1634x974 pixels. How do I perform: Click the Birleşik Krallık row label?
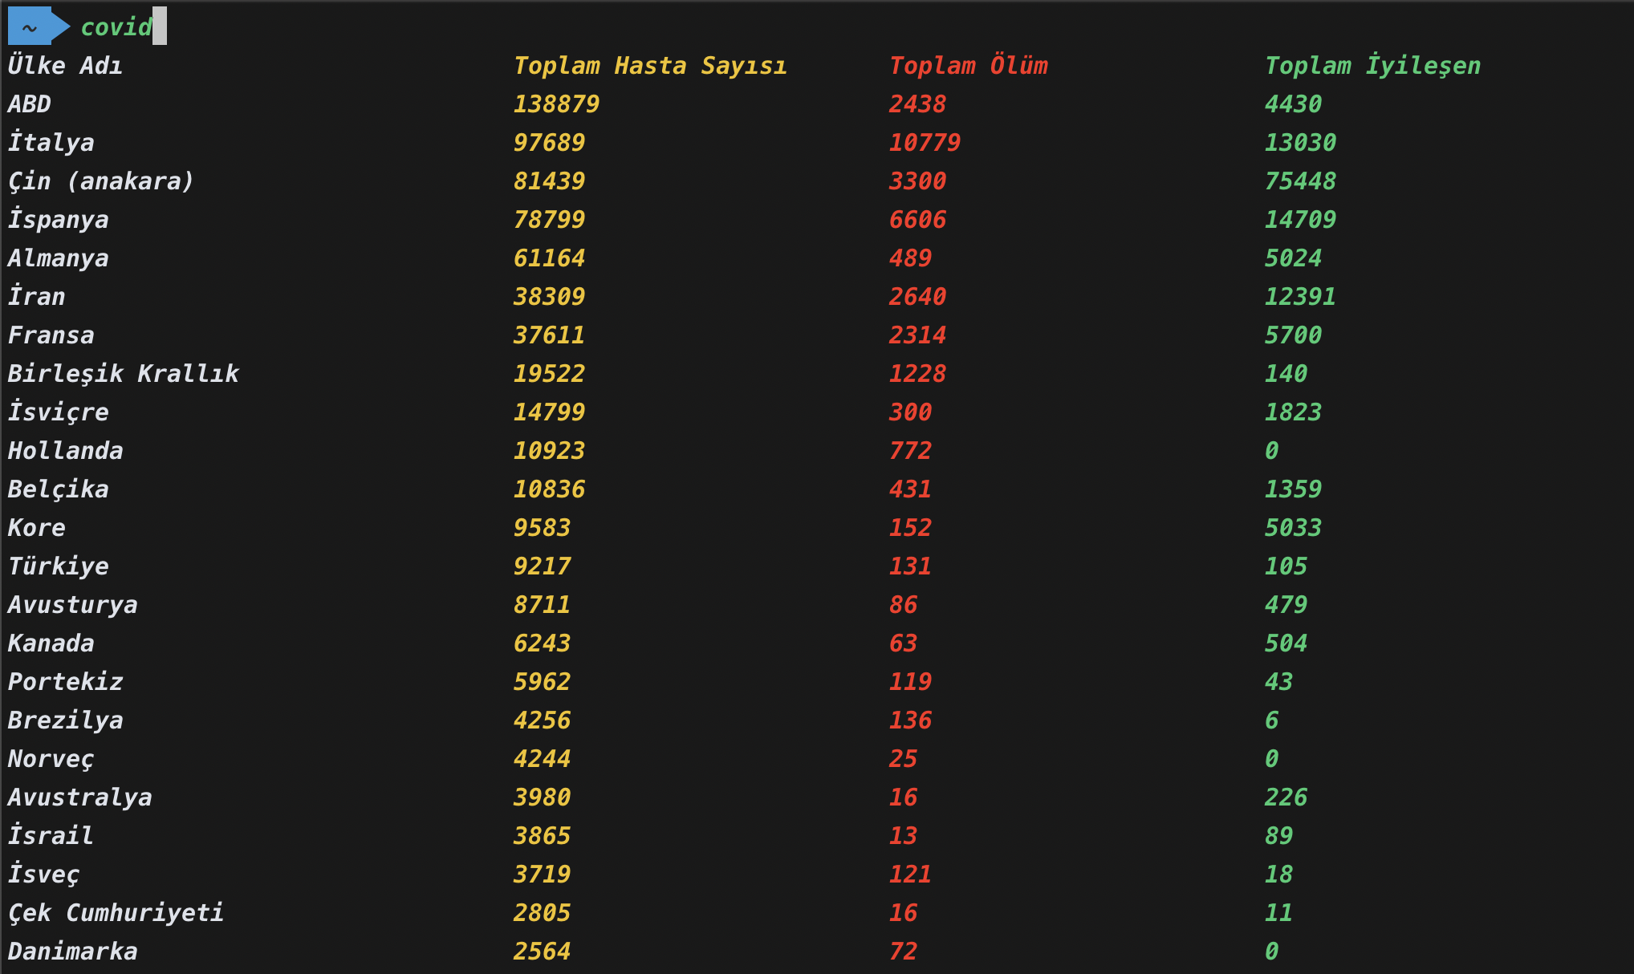(x=123, y=374)
